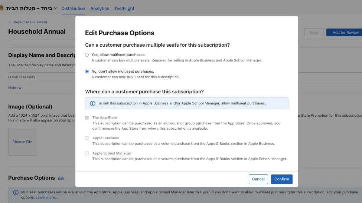Click the info icon in dialog notice
The height and width of the screenshot is (203, 362).
(x=92, y=103)
